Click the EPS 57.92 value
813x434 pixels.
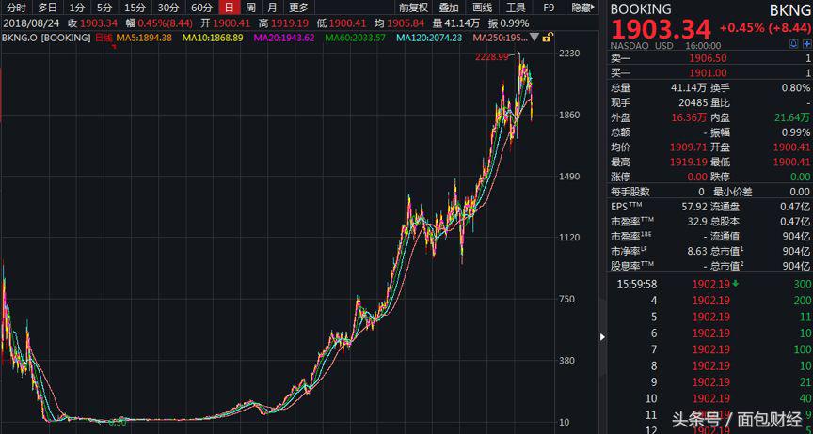694,207
